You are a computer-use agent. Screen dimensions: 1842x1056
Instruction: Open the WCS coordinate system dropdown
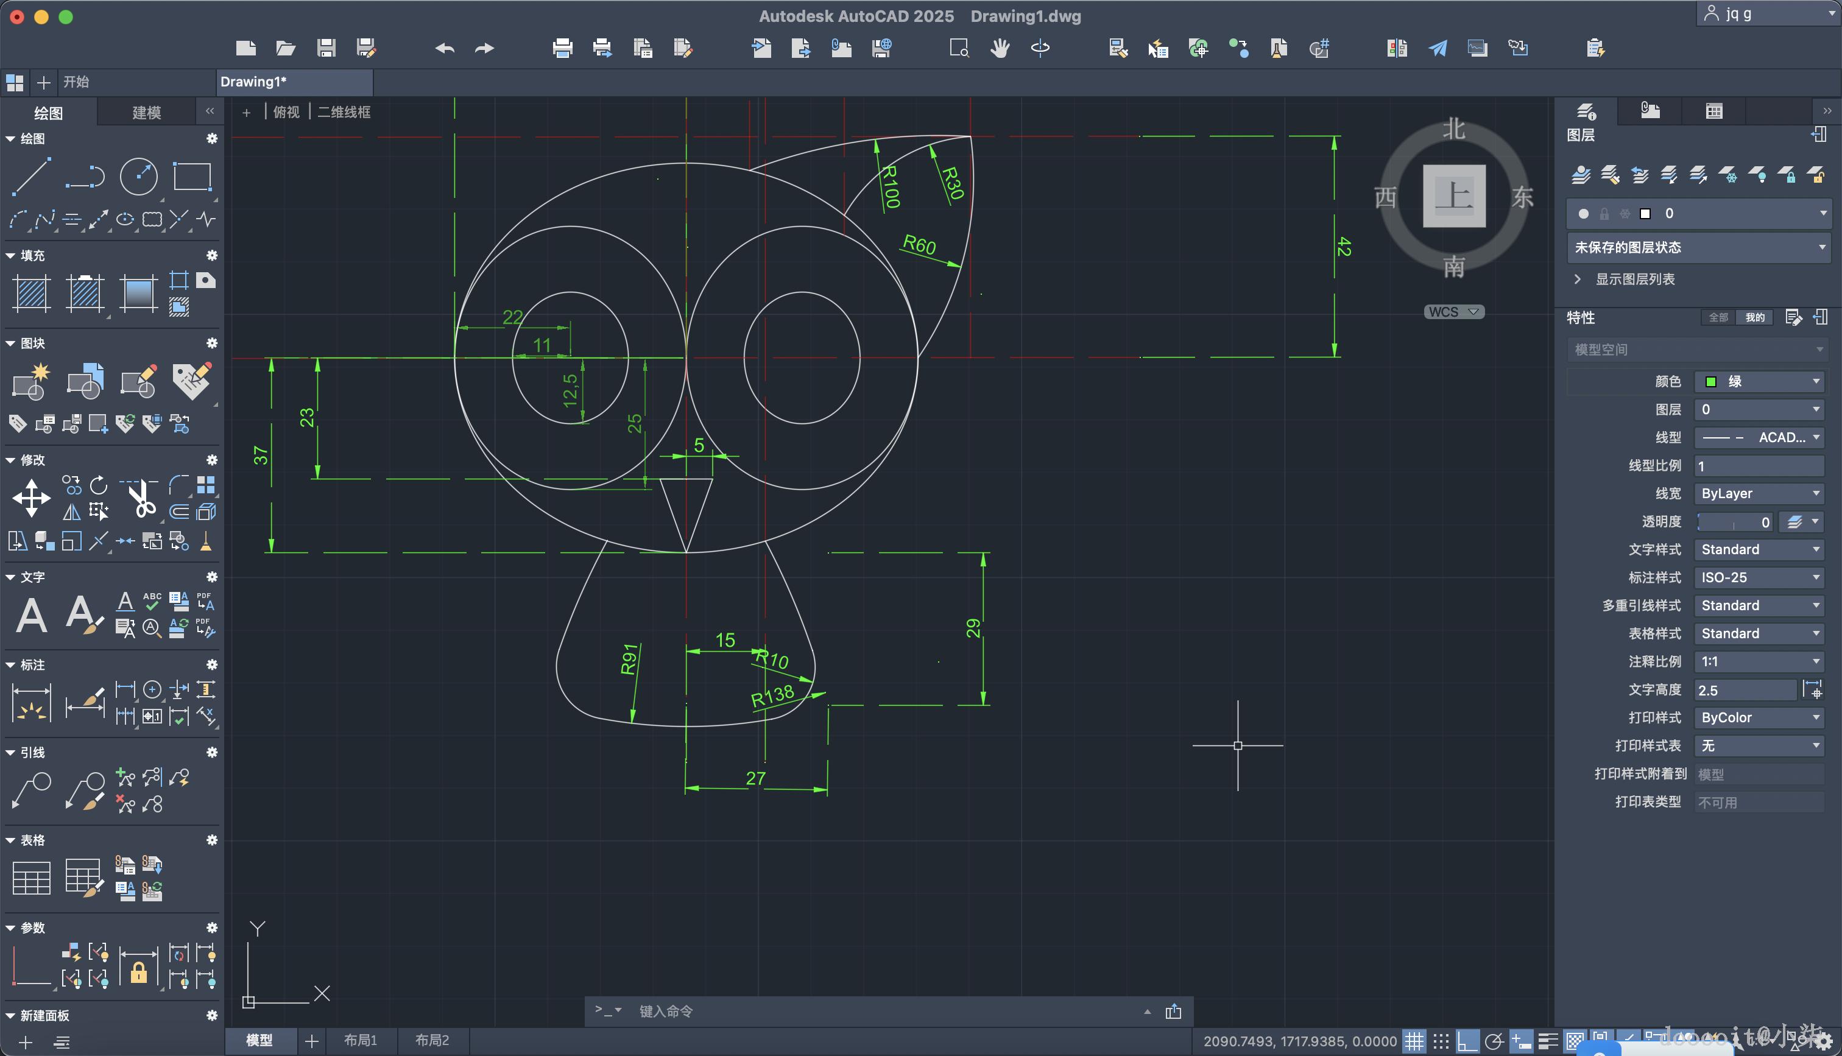click(x=1453, y=312)
